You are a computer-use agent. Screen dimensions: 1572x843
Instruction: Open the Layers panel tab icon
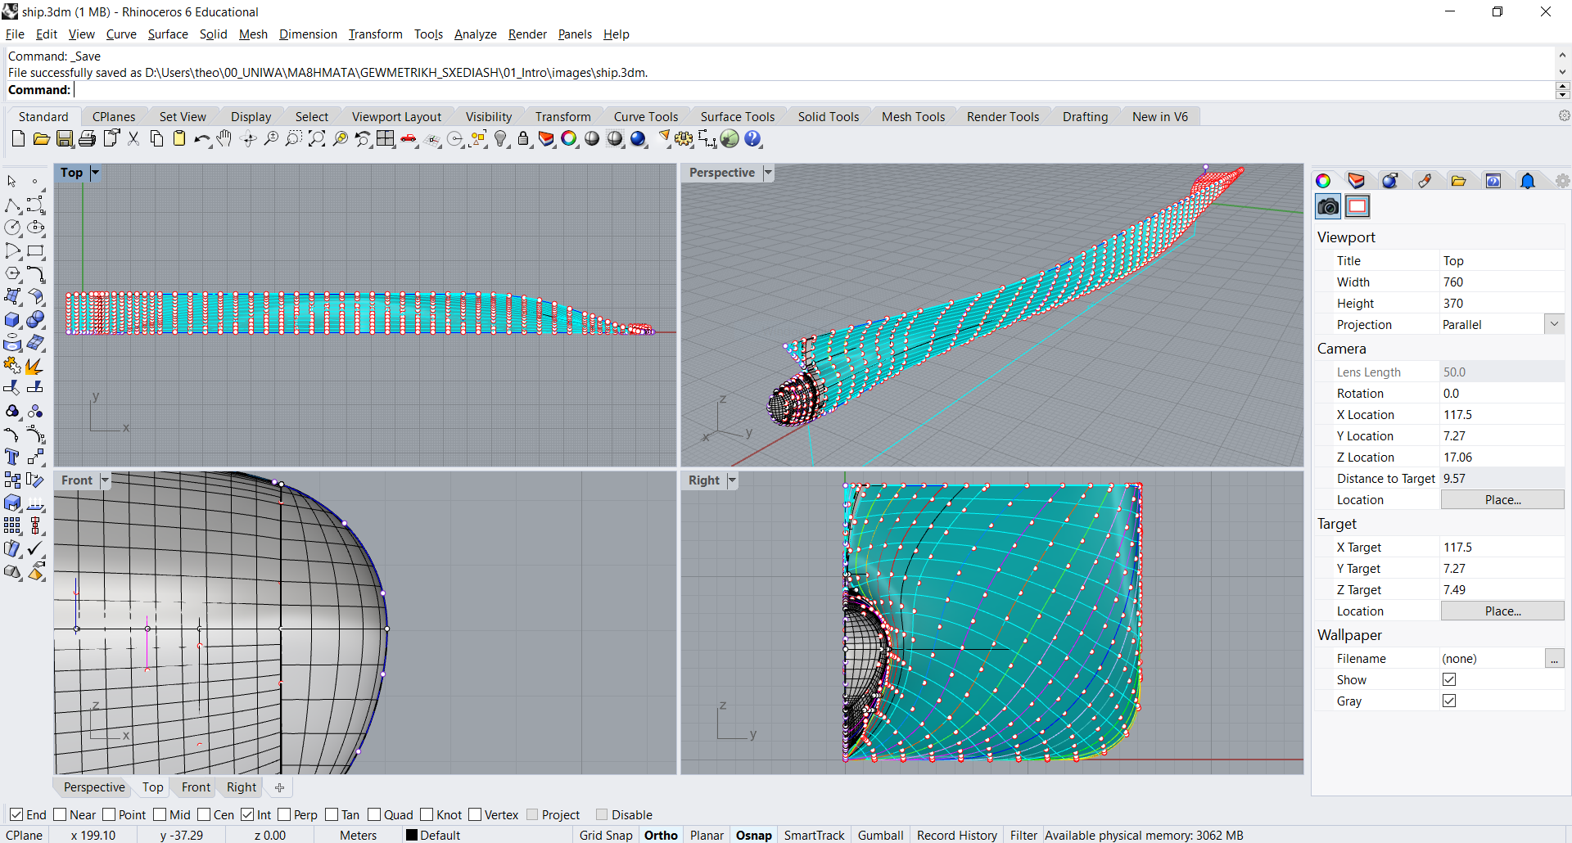1357,181
